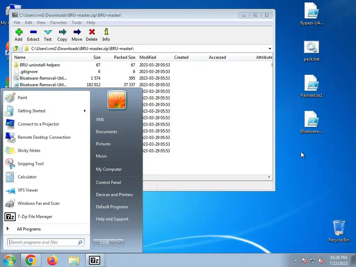Click the Lock button
This screenshot has width=356, height=267.
105,242
